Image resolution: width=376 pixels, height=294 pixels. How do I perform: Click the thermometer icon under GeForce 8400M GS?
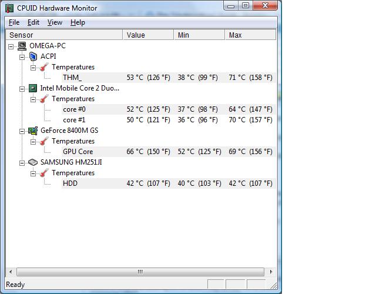(x=44, y=141)
